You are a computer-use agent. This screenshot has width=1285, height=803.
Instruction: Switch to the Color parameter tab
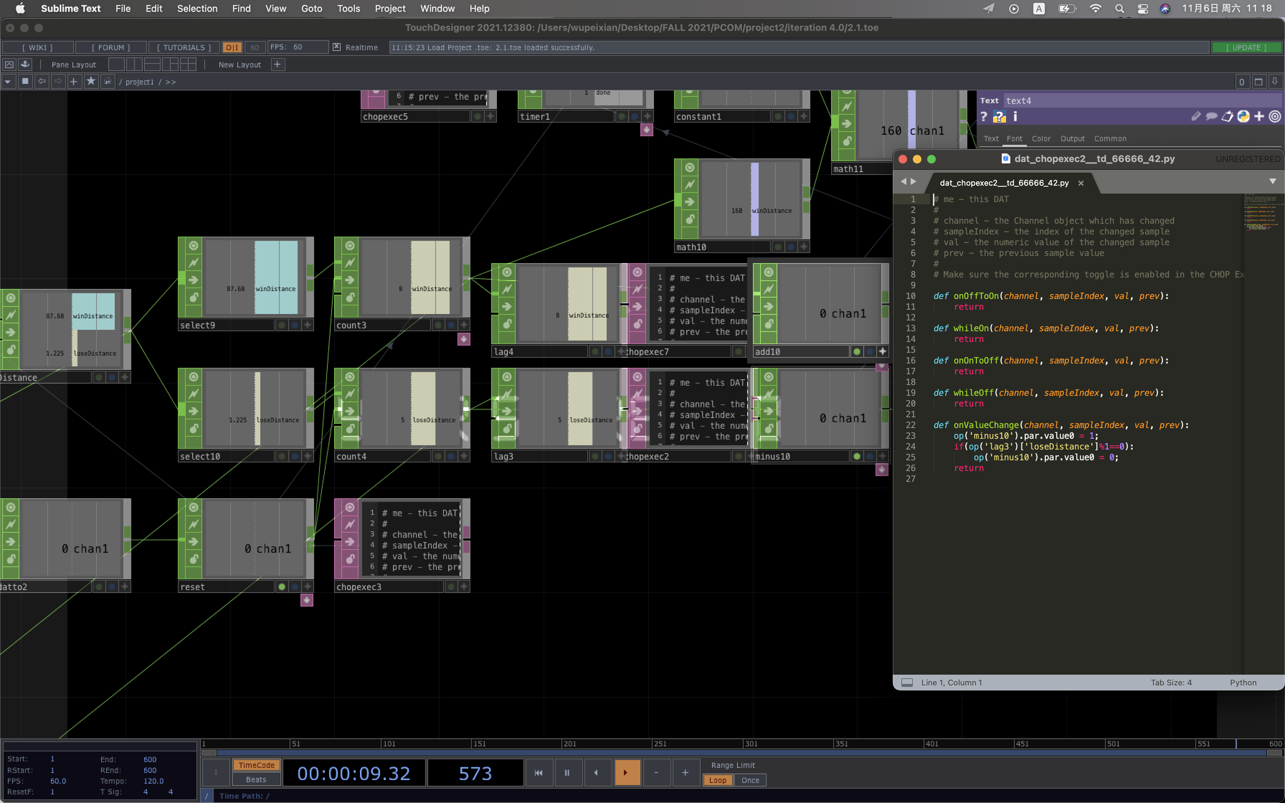1041,139
